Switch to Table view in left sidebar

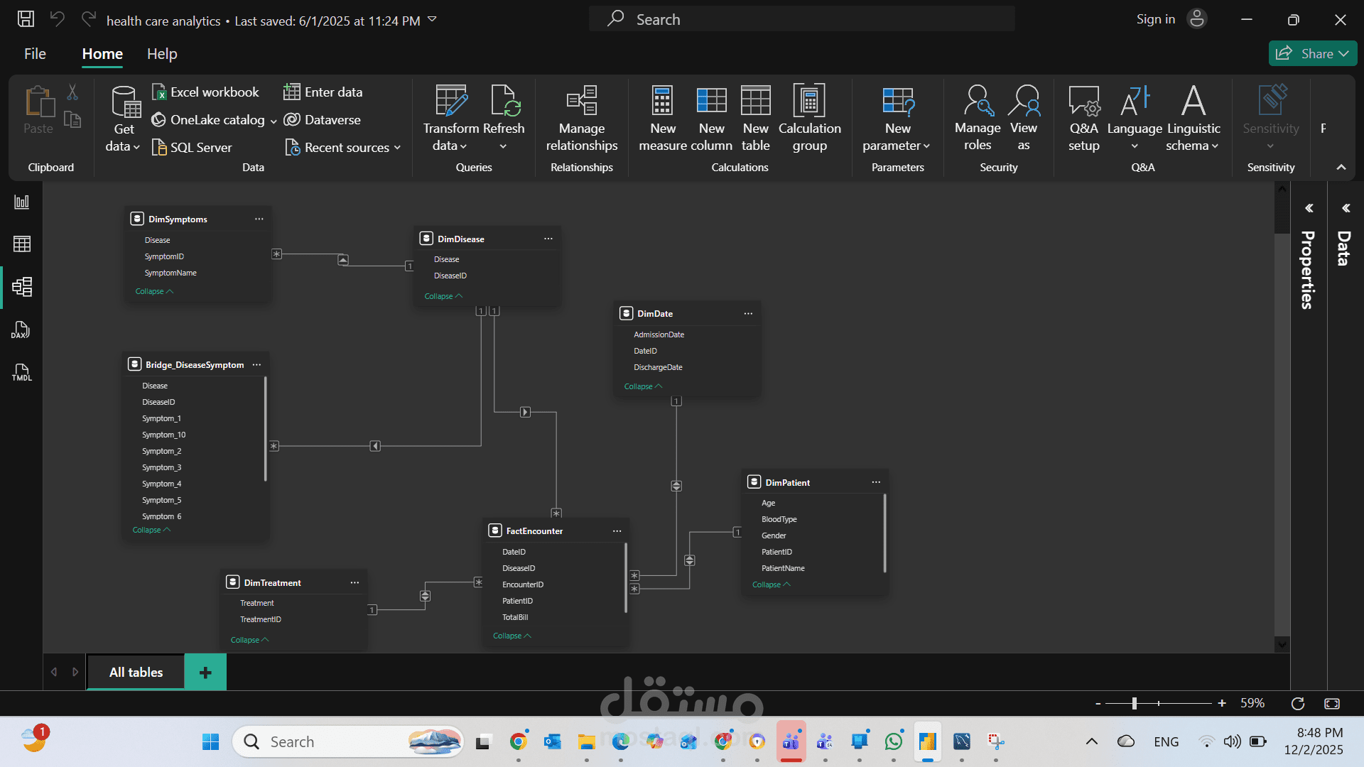pos(21,244)
